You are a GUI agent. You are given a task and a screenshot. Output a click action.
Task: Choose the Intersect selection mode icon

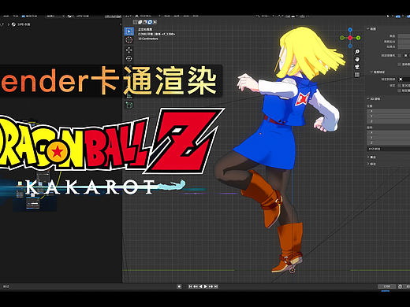tap(155, 22)
